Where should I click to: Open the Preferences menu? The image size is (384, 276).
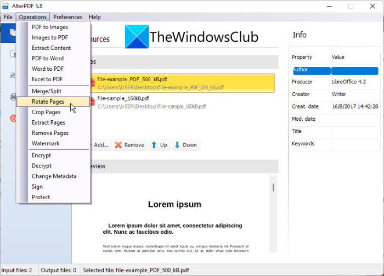[67, 17]
